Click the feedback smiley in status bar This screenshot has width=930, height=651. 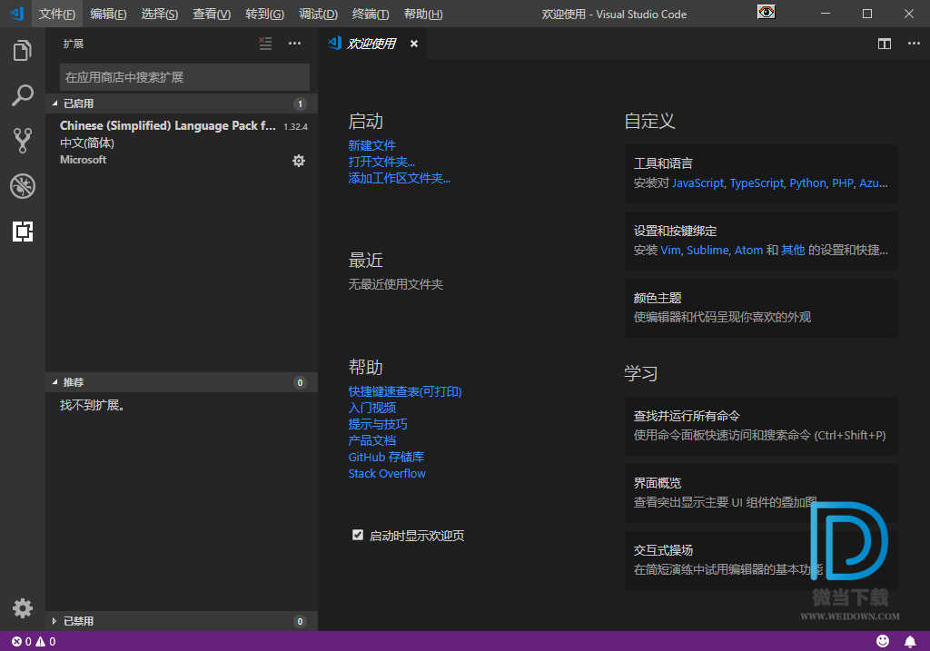tap(883, 641)
